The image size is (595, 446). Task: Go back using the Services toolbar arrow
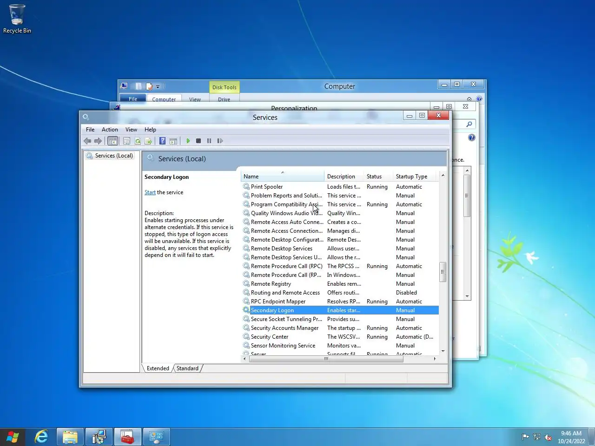click(87, 141)
